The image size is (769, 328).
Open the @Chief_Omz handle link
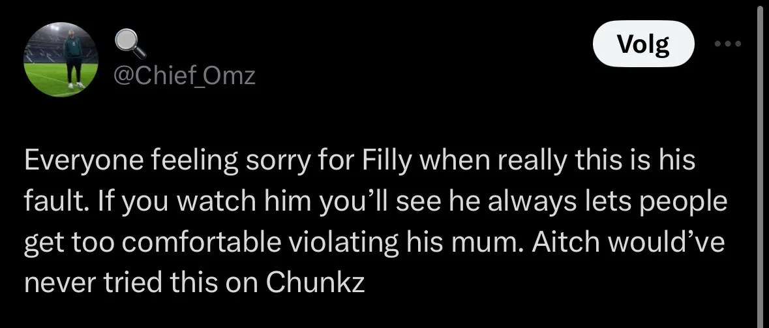click(x=185, y=76)
